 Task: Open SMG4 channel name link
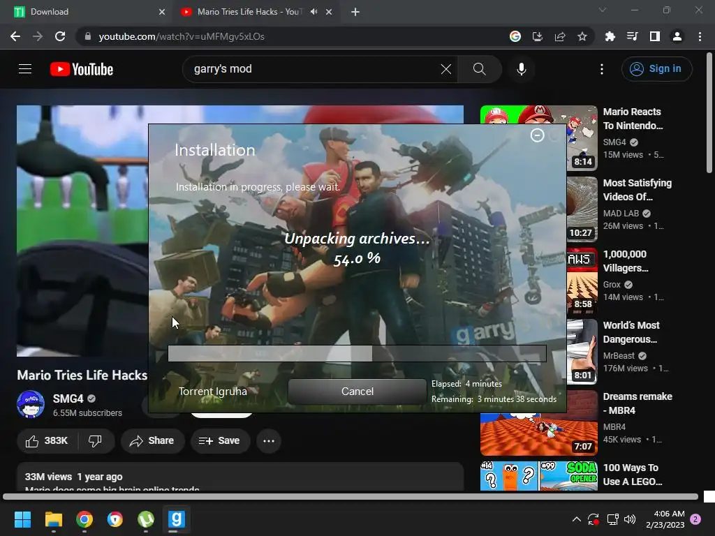[x=68, y=399]
